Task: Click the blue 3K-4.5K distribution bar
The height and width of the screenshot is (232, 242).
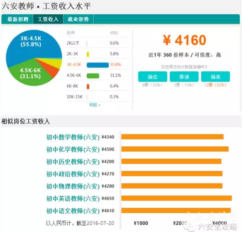Action: point(98,64)
